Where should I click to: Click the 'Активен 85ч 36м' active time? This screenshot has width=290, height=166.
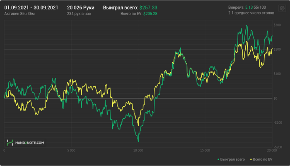(x=19, y=14)
